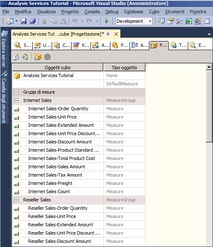Switch to the S... cube structure tab
The image size is (213, 247).
(22, 46)
